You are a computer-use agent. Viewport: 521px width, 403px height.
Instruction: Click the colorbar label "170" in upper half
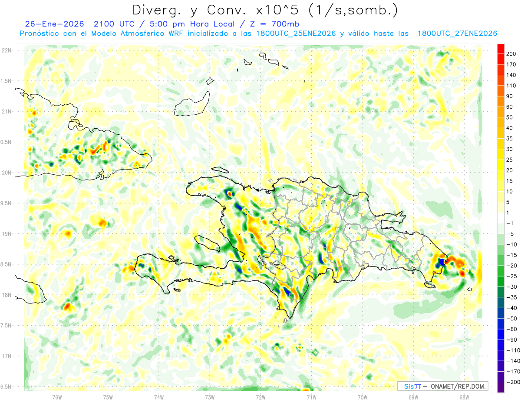pyautogui.click(x=512, y=64)
